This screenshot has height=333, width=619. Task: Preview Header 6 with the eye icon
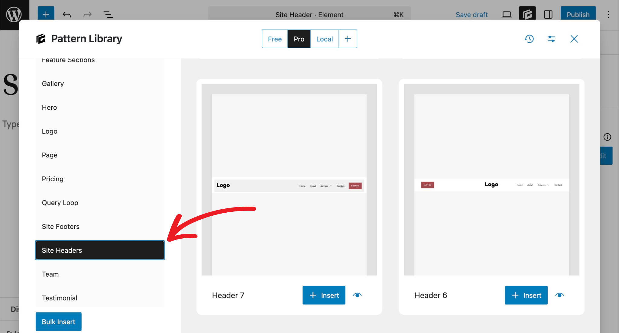559,295
